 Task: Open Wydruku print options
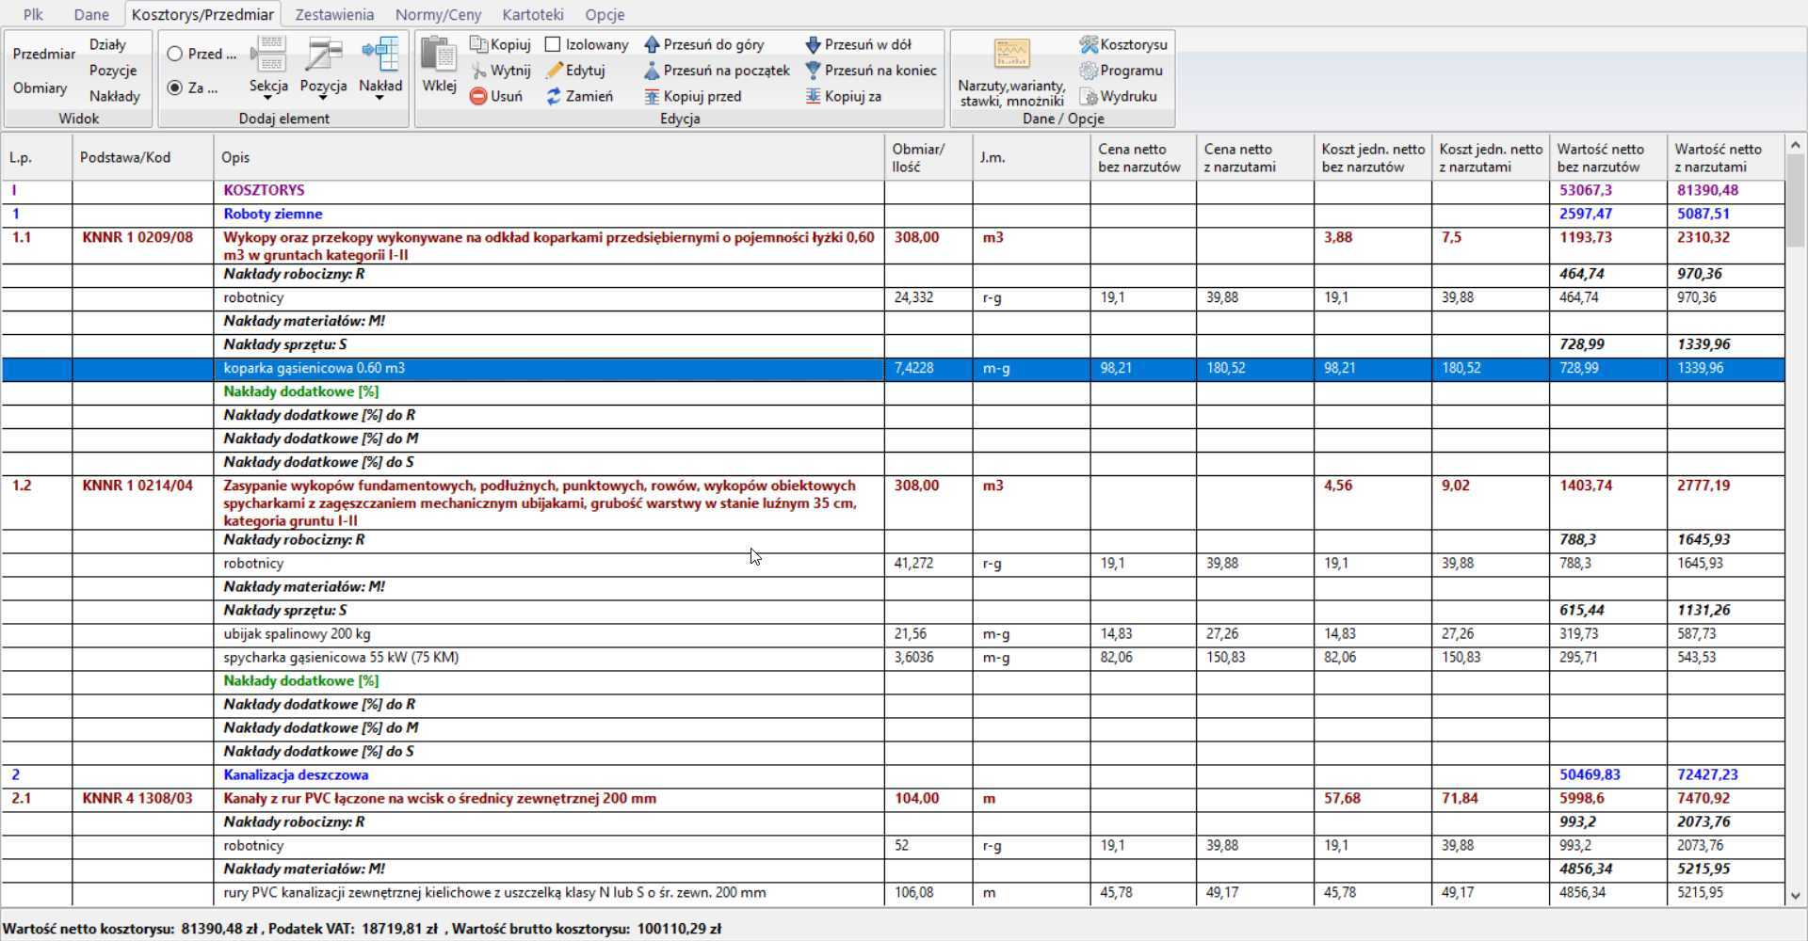1119,96
